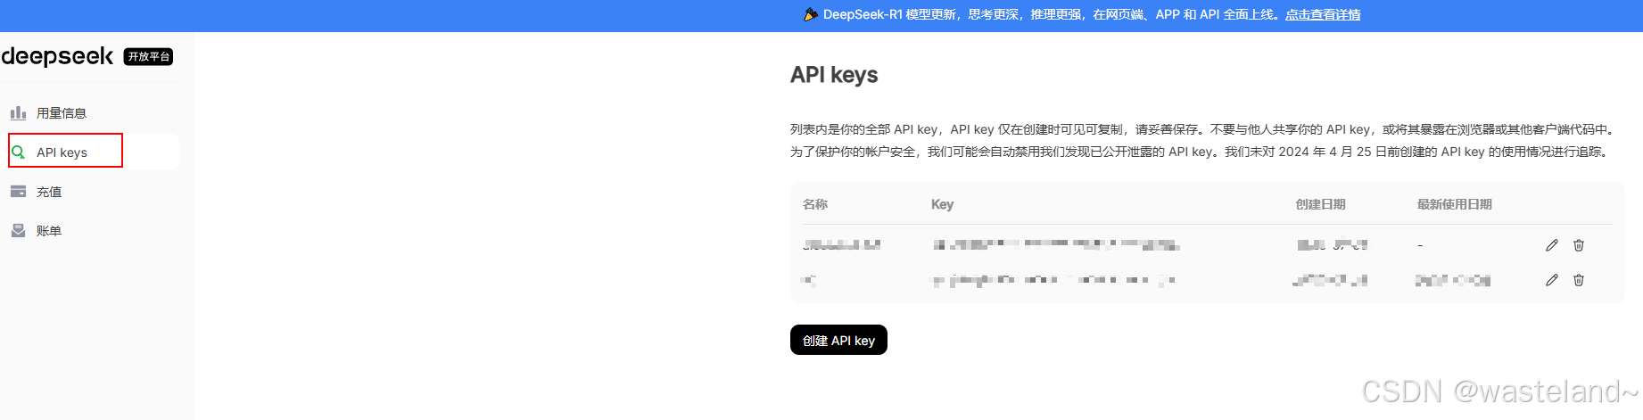Click the deepseek logo

coord(57,56)
